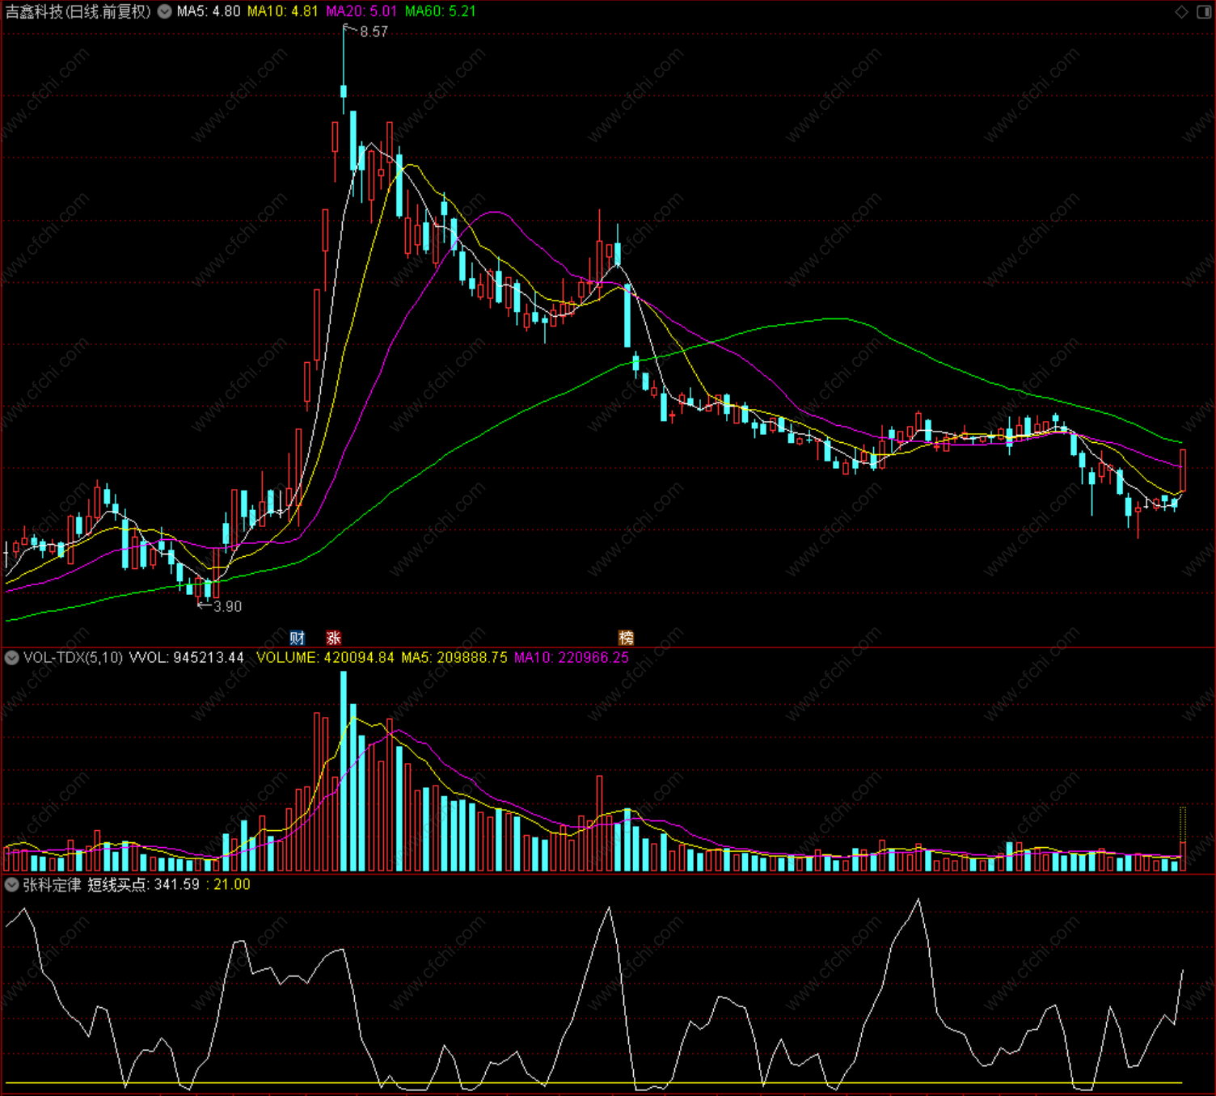Click the 8.57 high price label
Viewport: 1216px width, 1096px height.
[x=374, y=32]
